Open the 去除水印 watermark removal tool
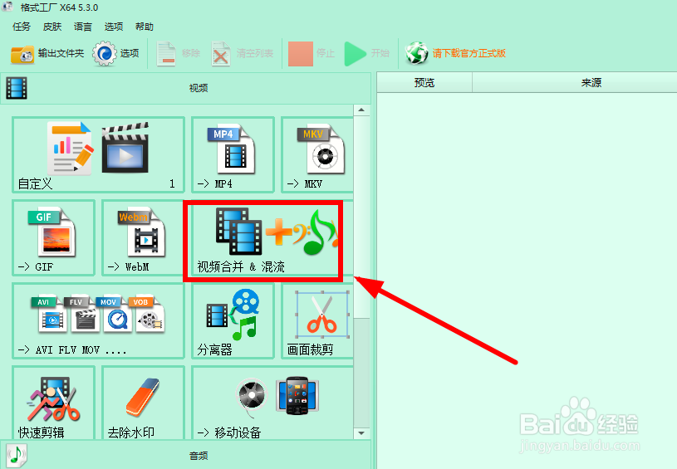677x469 pixels. (x=143, y=403)
